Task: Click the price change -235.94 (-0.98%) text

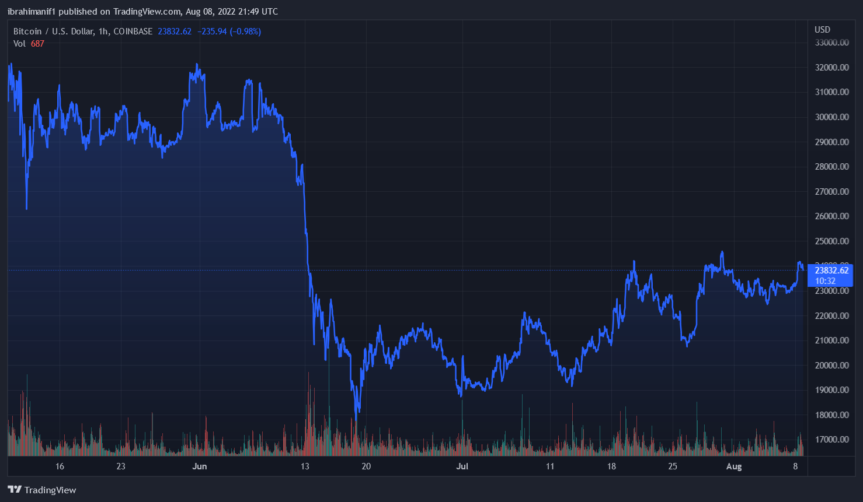Action: [229, 31]
